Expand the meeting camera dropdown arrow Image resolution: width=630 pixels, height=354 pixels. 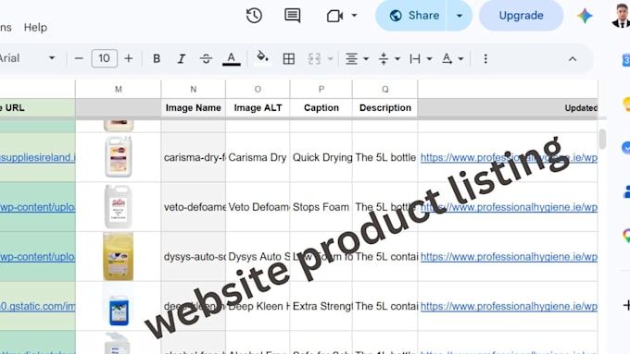pyautogui.click(x=354, y=16)
